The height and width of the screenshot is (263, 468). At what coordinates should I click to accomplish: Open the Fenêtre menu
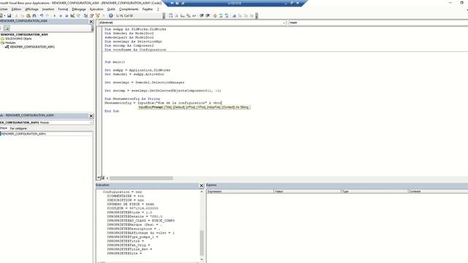148,9
